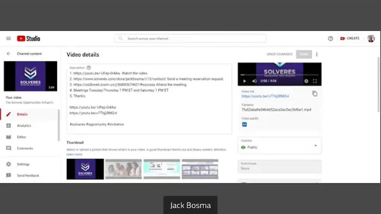Viewport: 381px width, 214px height.
Task: Click the Description help question icon
Action: click(x=89, y=68)
